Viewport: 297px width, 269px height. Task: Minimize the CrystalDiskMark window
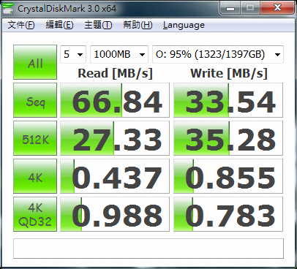click(230, 8)
